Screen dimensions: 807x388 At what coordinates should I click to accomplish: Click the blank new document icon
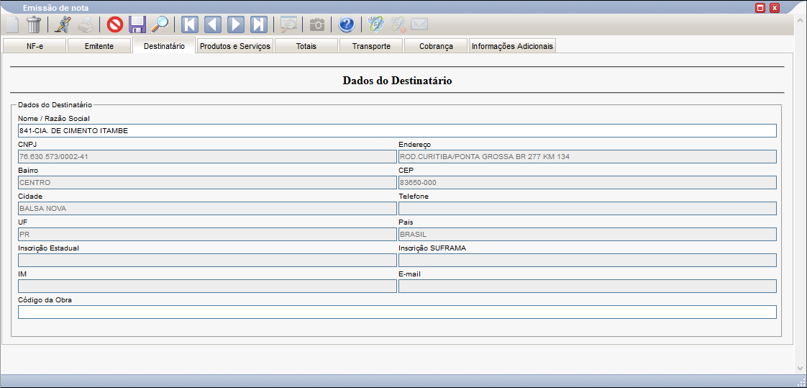[x=12, y=24]
